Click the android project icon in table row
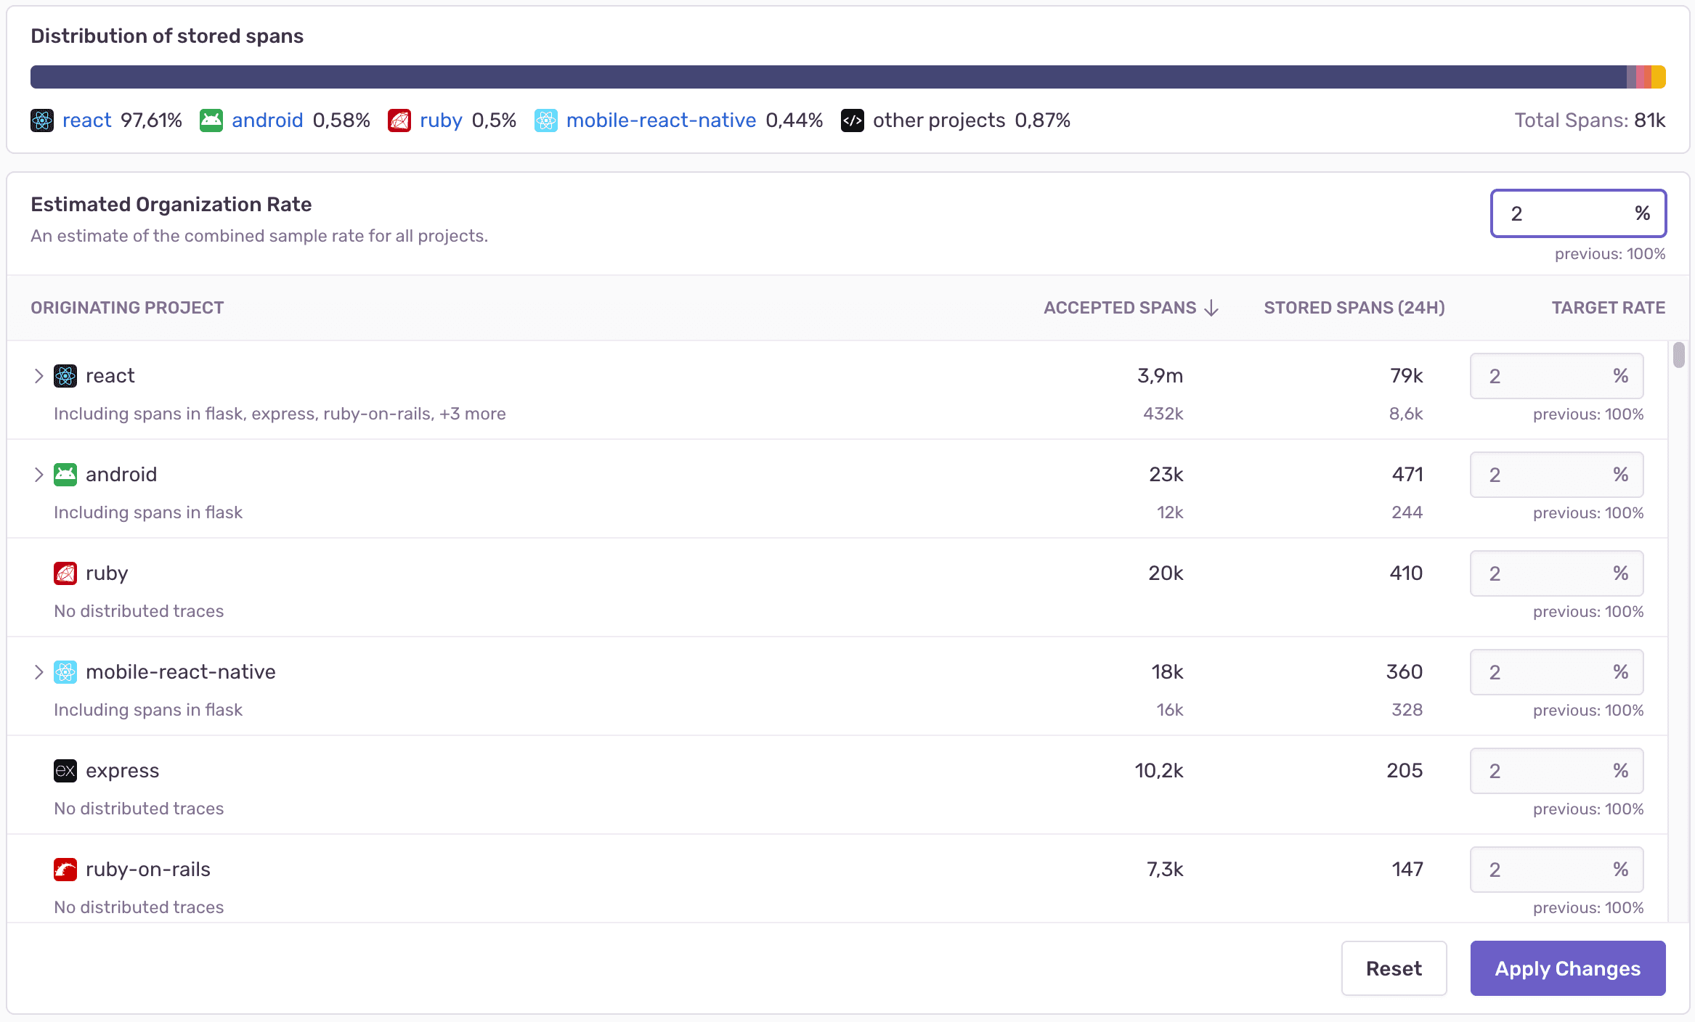Image resolution: width=1695 pixels, height=1022 pixels. (65, 475)
